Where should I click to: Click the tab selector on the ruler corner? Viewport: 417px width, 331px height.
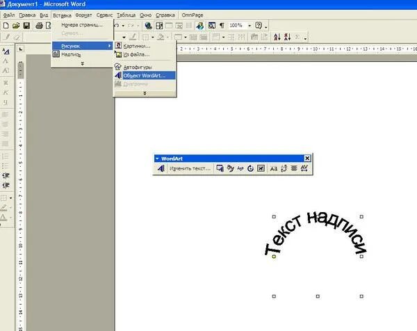[x=20, y=49]
